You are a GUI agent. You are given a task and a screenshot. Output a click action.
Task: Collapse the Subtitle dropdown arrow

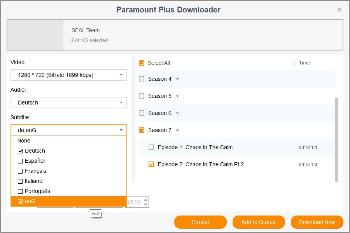click(x=121, y=130)
